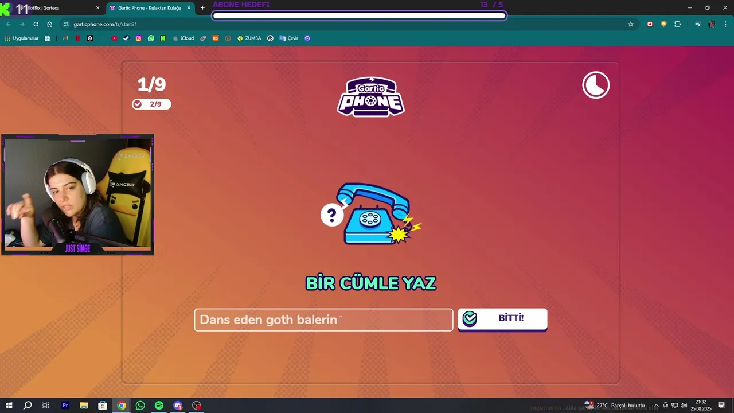Open the notification center icon
The height and width of the screenshot is (413, 734).
coord(721,406)
